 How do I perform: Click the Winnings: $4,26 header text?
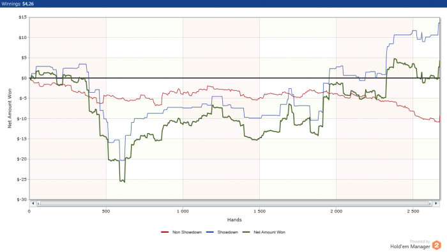pyautogui.click(x=18, y=4)
